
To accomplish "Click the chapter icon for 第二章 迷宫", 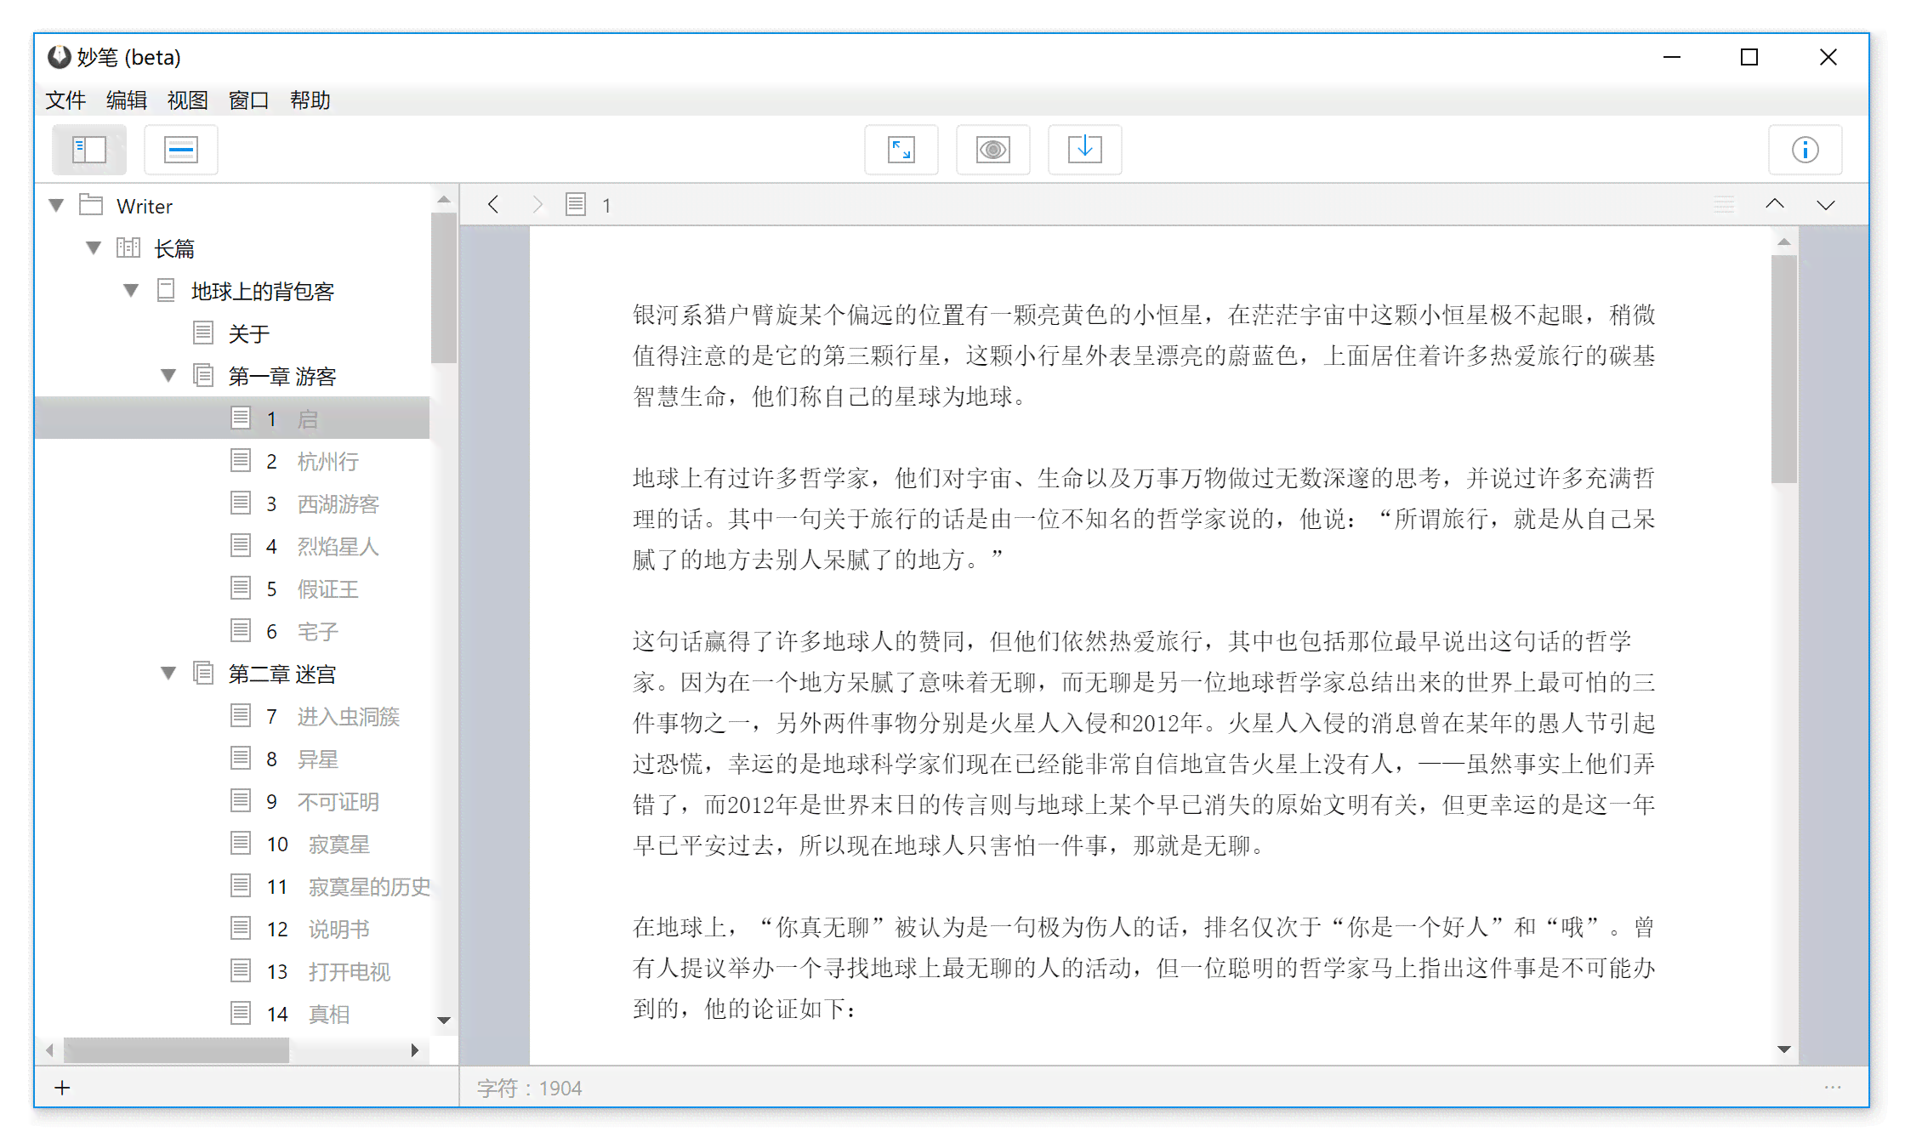I will pos(203,673).
